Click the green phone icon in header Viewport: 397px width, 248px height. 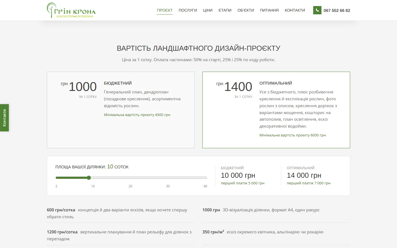(317, 10)
